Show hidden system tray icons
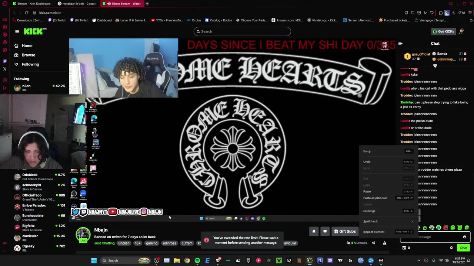The image size is (474, 266). coord(419,260)
